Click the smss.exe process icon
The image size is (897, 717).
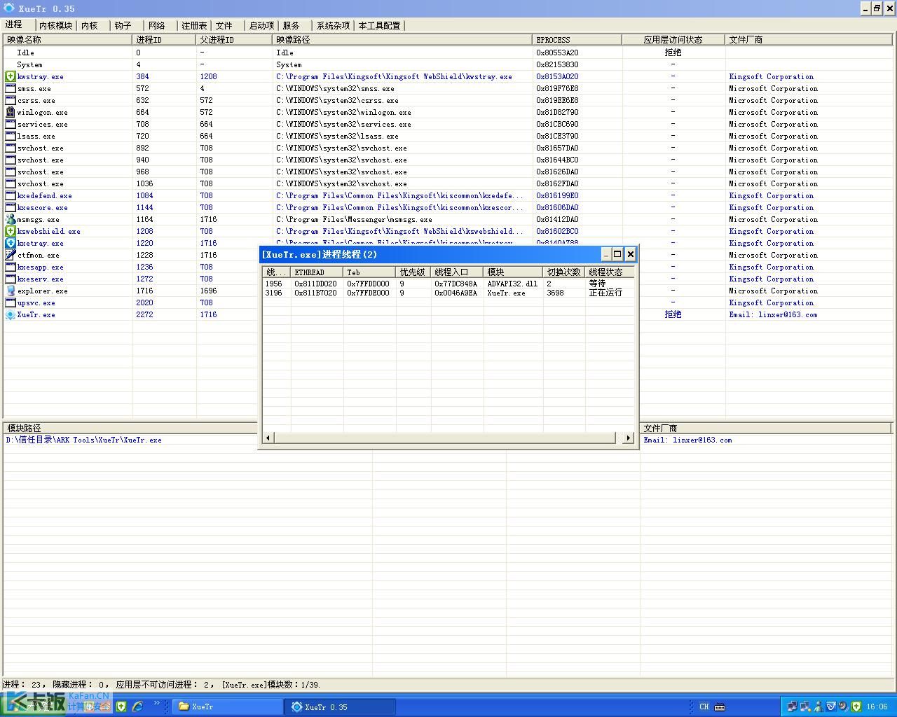tap(11, 88)
